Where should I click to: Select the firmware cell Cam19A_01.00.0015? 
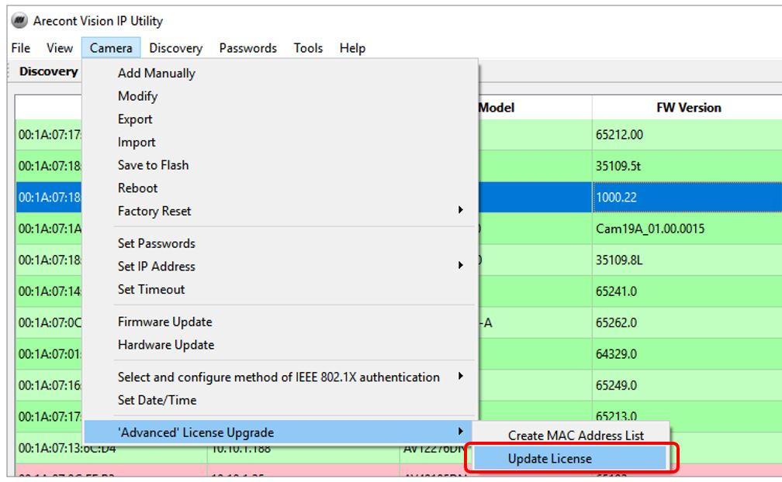click(x=687, y=229)
